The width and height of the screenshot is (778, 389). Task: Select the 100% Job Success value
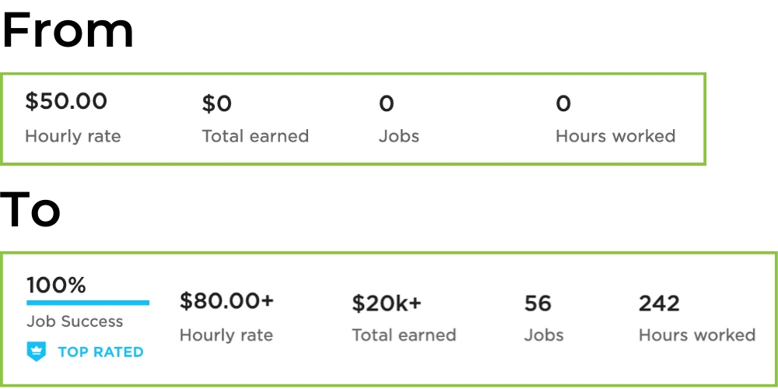click(x=56, y=286)
